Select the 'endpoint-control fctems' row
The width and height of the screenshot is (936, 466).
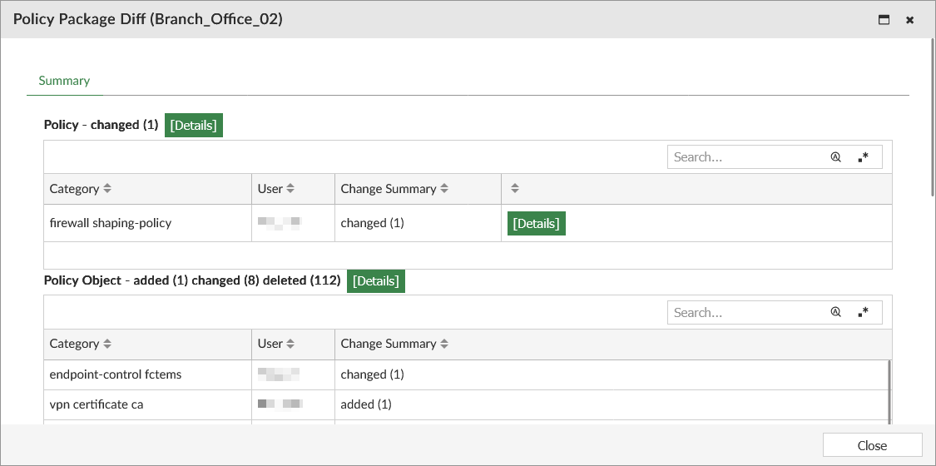pyautogui.click(x=116, y=374)
